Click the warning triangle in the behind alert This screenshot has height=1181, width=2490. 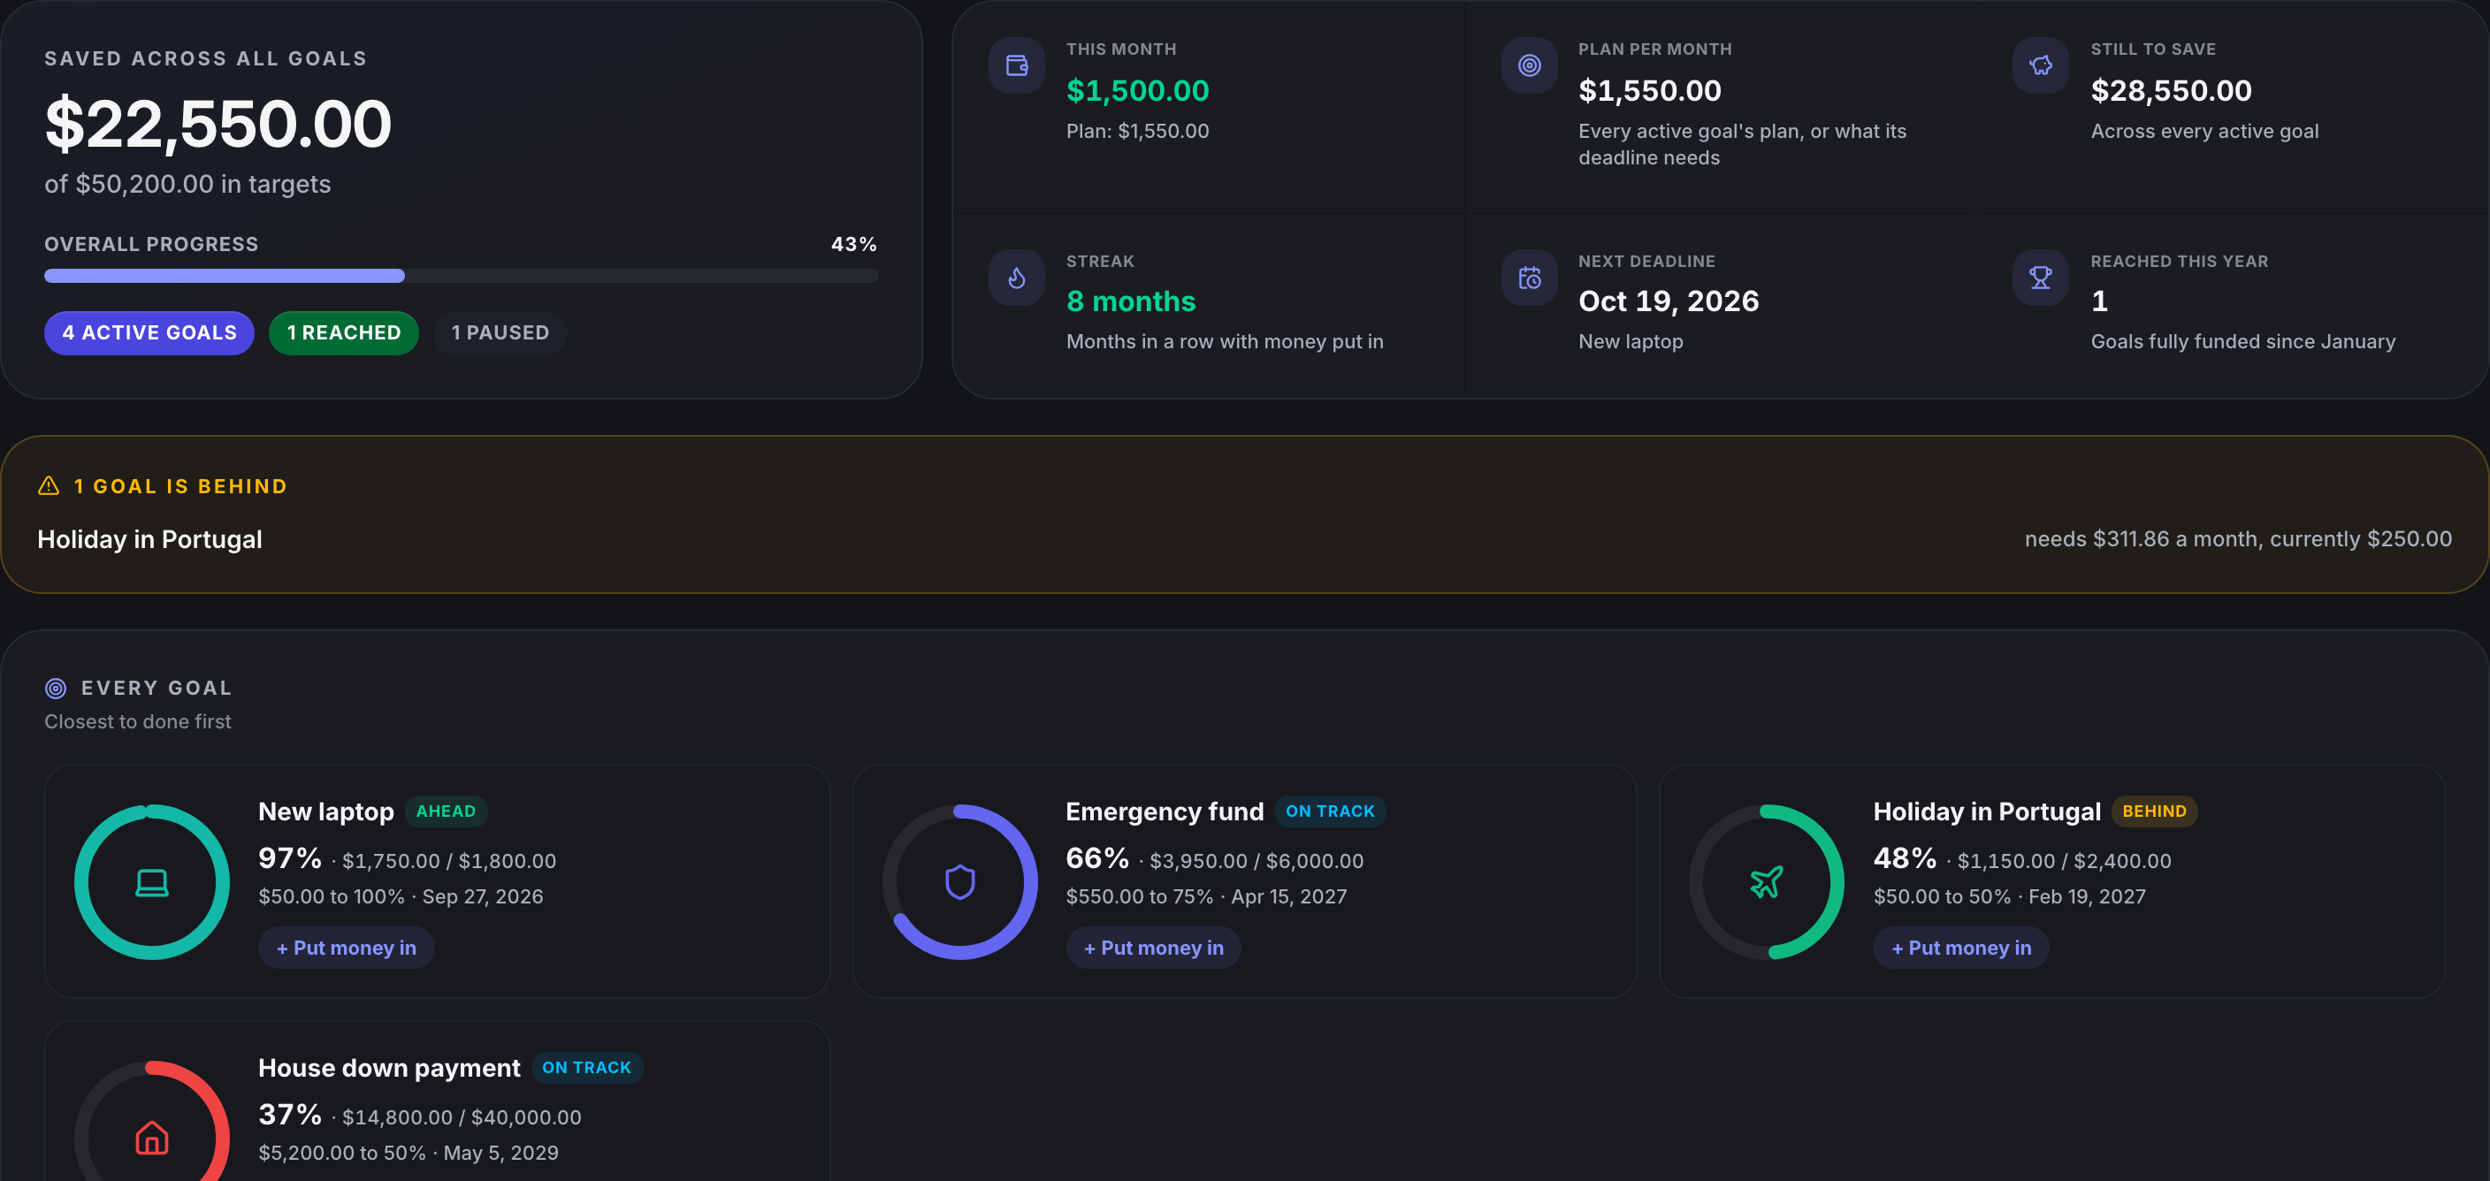click(49, 486)
